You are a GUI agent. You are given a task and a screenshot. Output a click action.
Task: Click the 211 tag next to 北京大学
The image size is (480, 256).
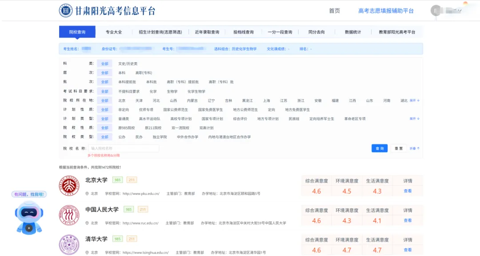click(132, 180)
